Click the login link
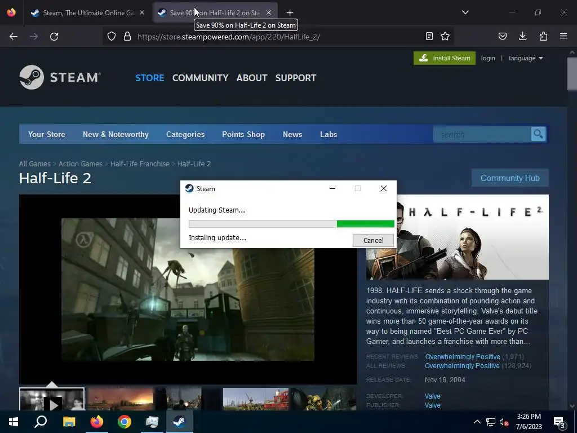 pos(488,58)
